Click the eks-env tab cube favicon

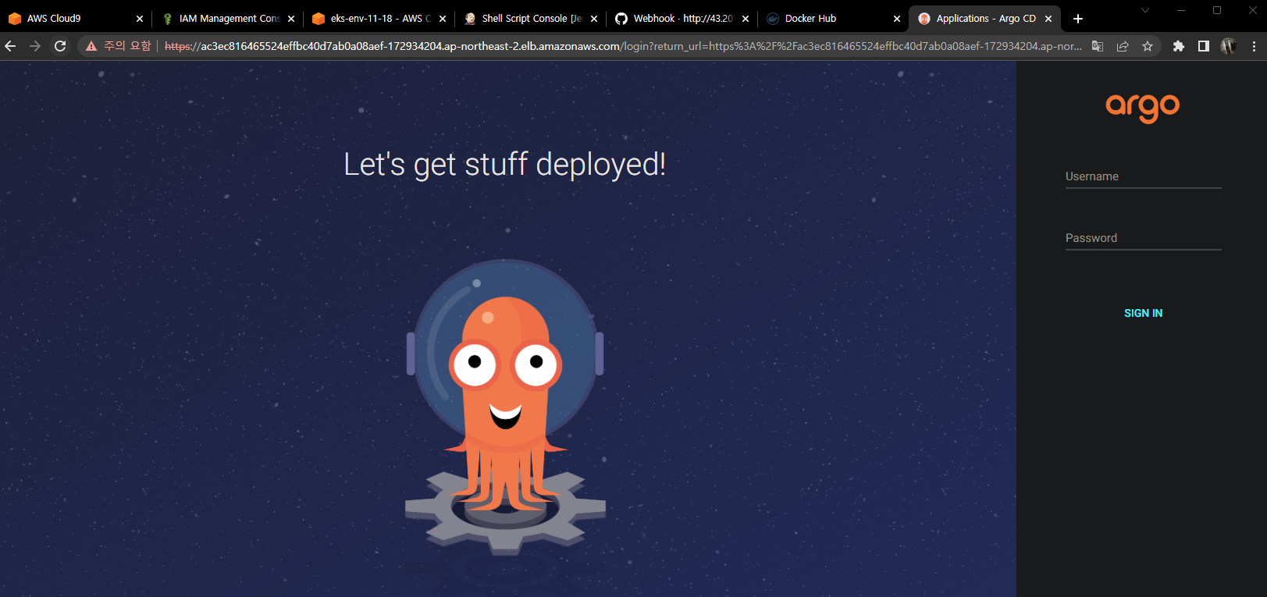click(x=319, y=19)
